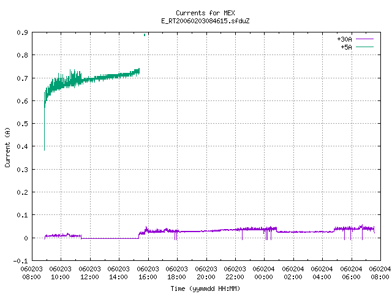
Task: Click the +30A legend label
Action: (x=344, y=39)
